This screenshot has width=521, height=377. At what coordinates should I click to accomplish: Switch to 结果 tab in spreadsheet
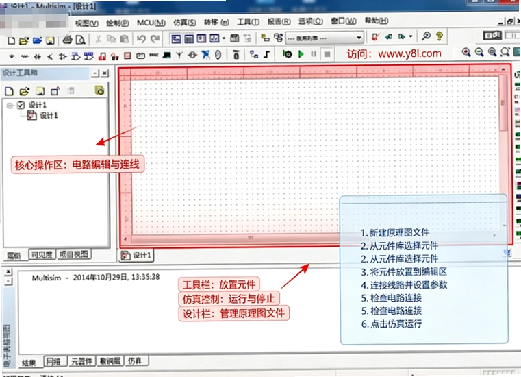point(29,363)
